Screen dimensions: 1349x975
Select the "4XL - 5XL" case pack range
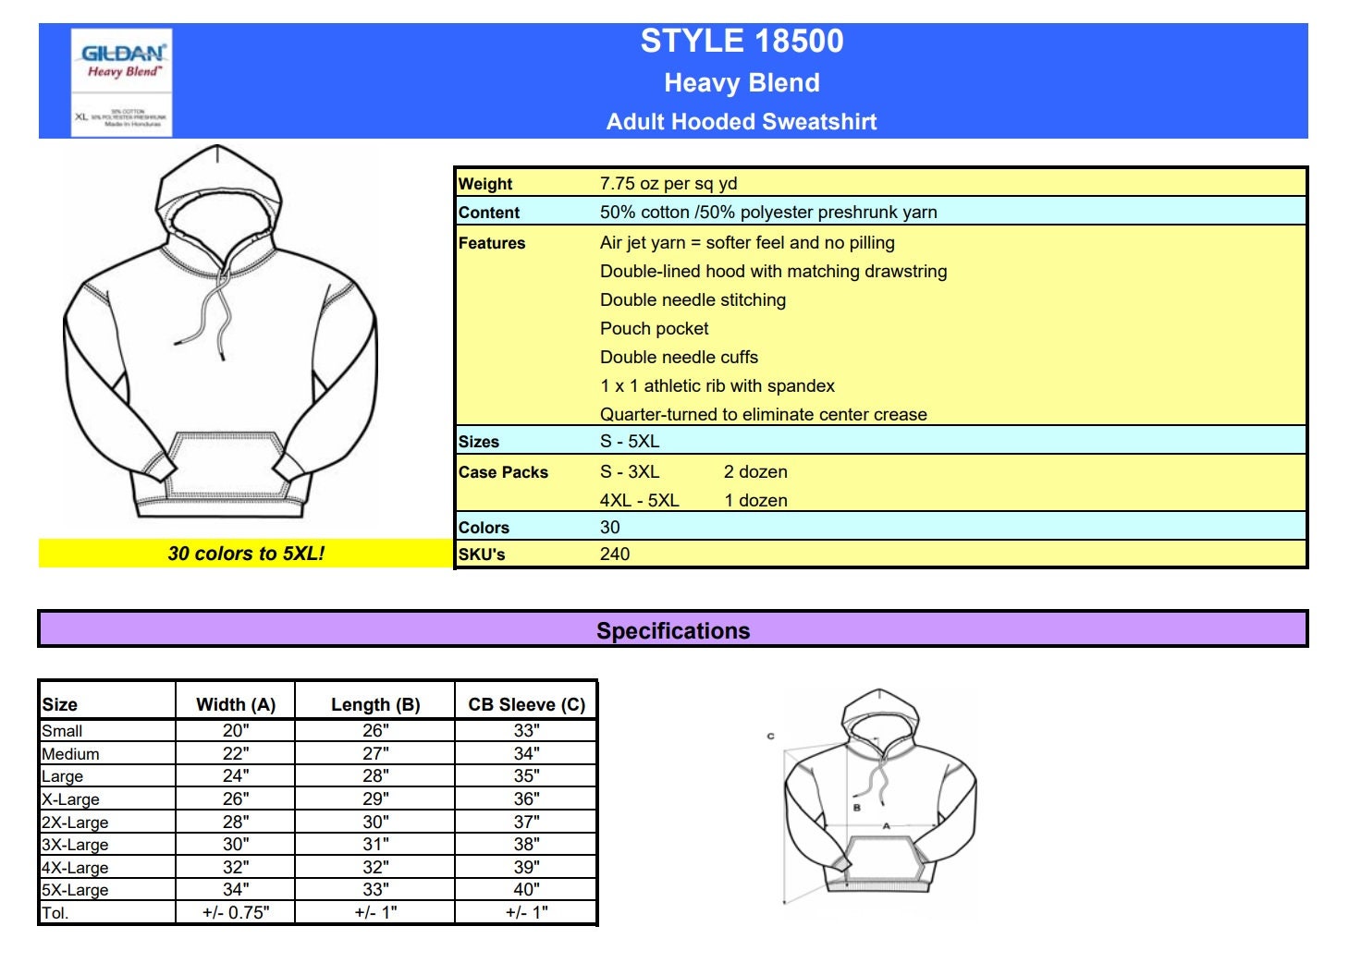pos(640,500)
